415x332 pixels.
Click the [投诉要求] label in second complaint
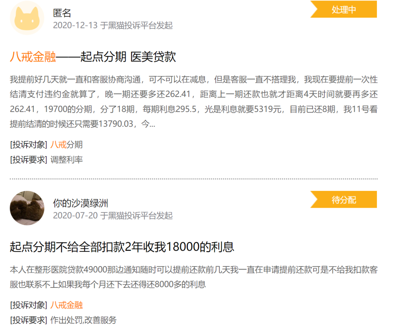[28, 320]
